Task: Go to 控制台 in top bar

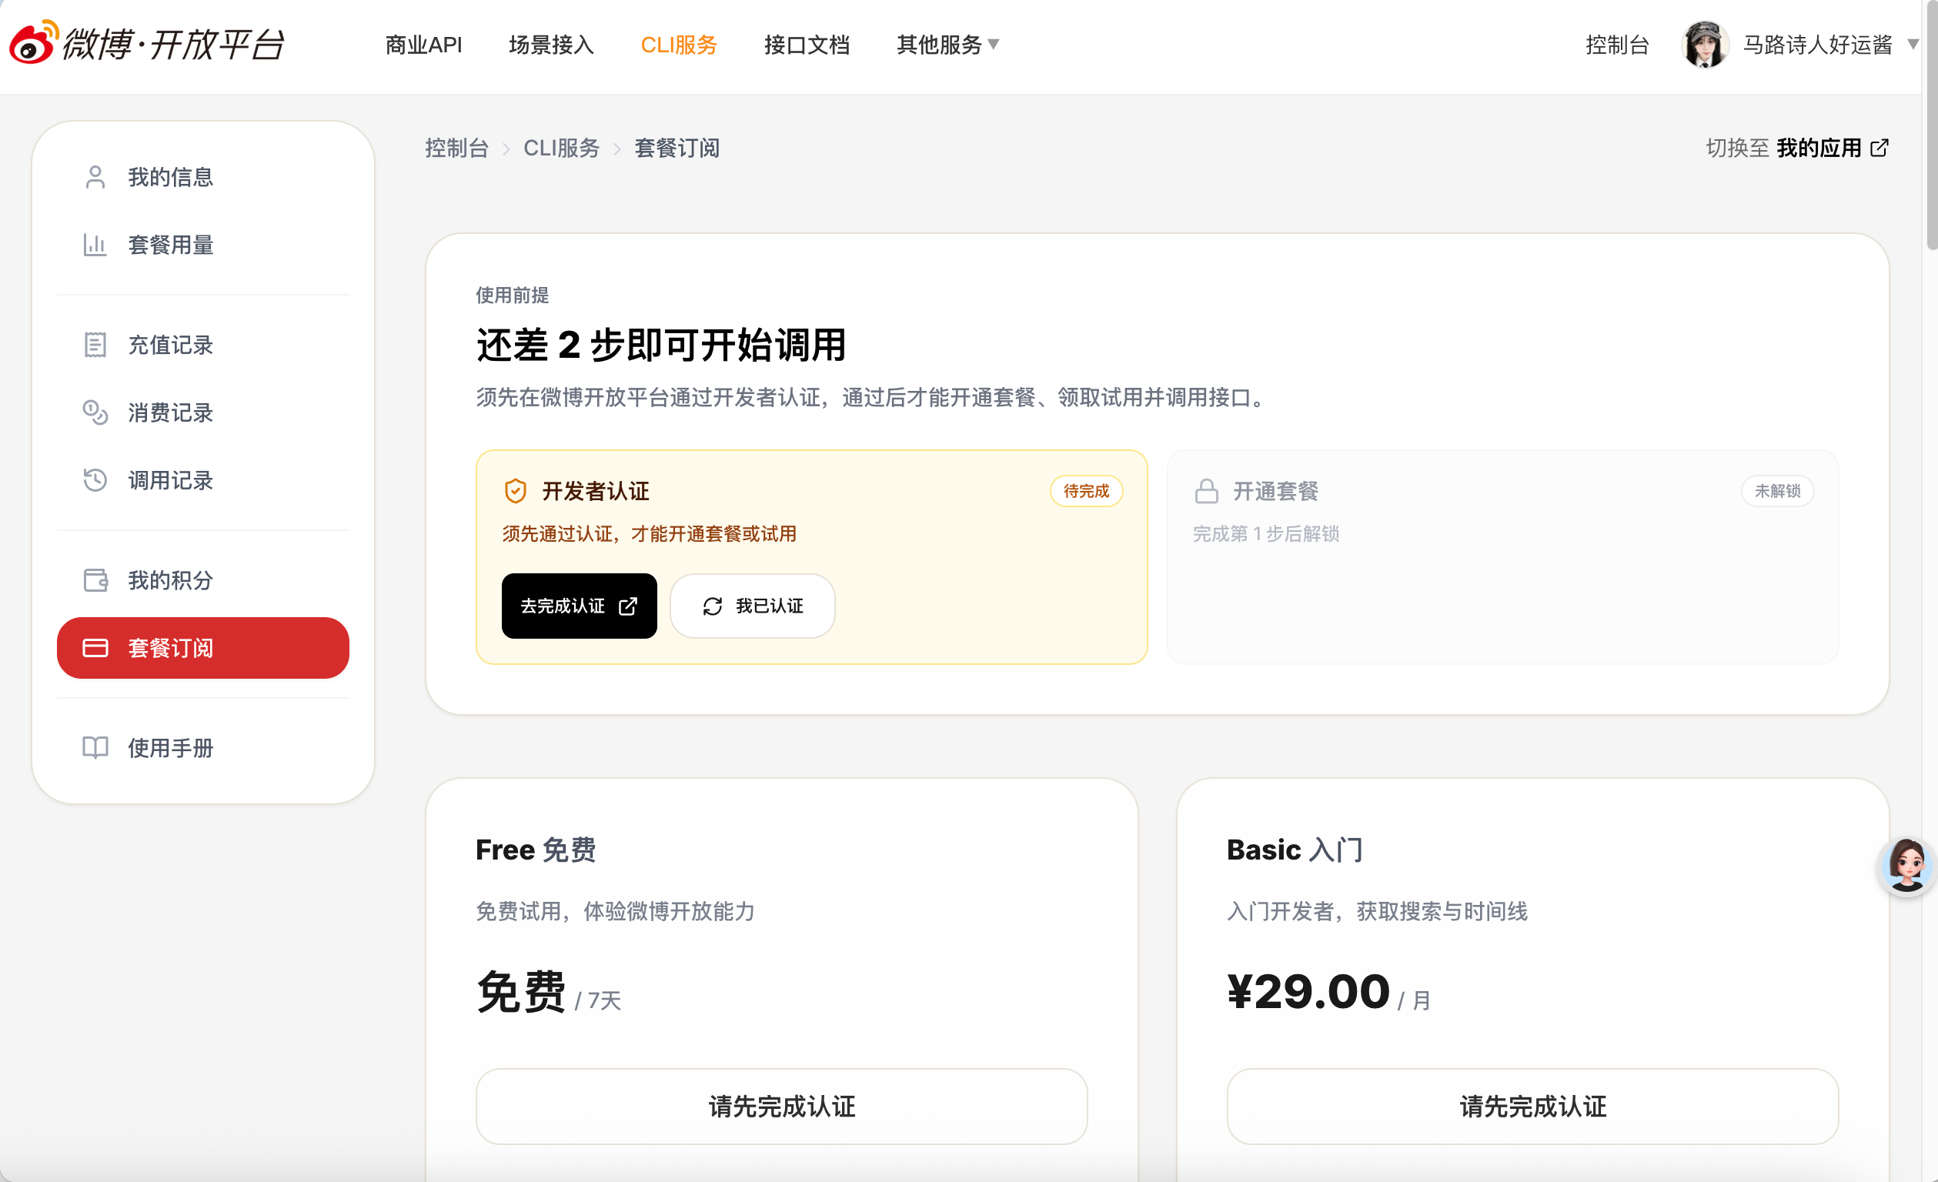Action: coord(1617,45)
